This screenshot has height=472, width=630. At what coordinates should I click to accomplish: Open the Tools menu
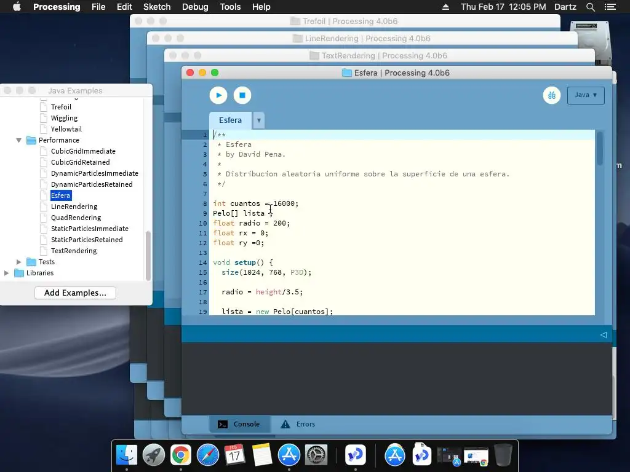coord(230,7)
